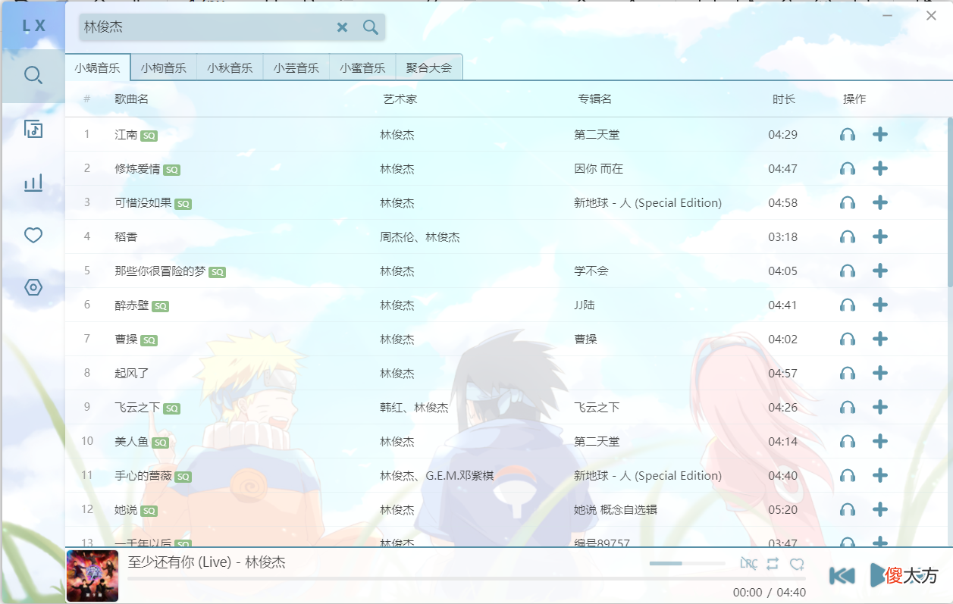Image resolution: width=953 pixels, height=604 pixels.
Task: Switch to the 聚合大会 tab
Action: [429, 67]
